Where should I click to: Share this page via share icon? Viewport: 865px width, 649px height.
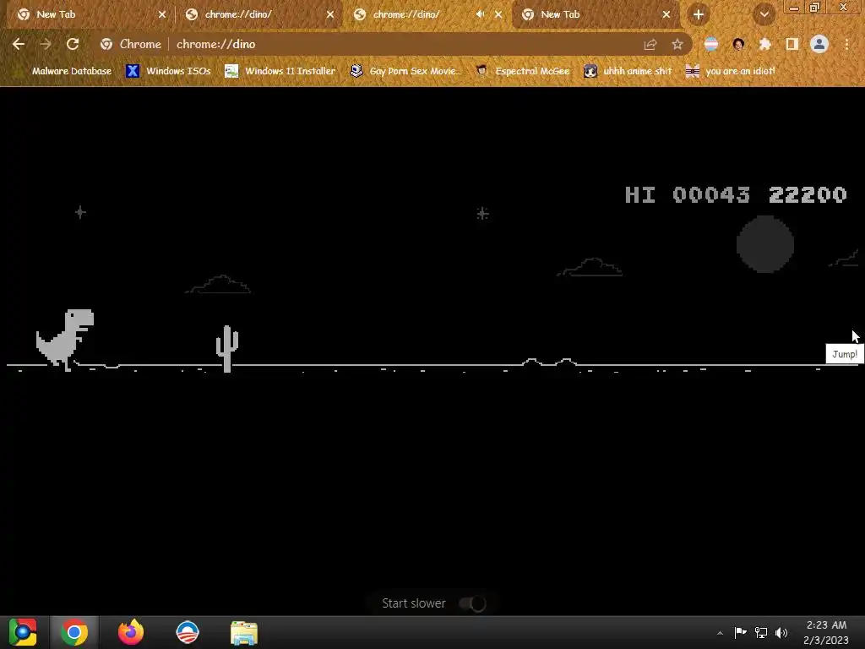(x=650, y=44)
